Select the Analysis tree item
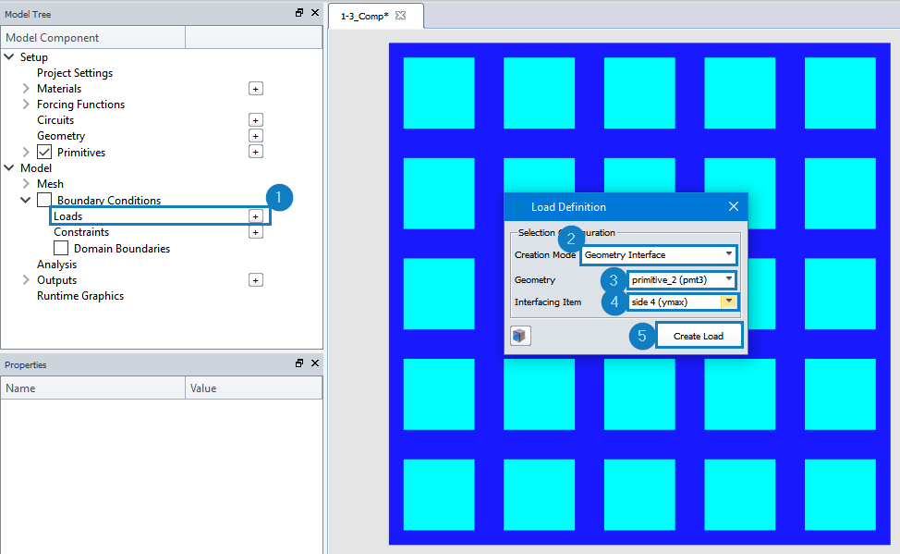The image size is (900, 554). [x=56, y=265]
